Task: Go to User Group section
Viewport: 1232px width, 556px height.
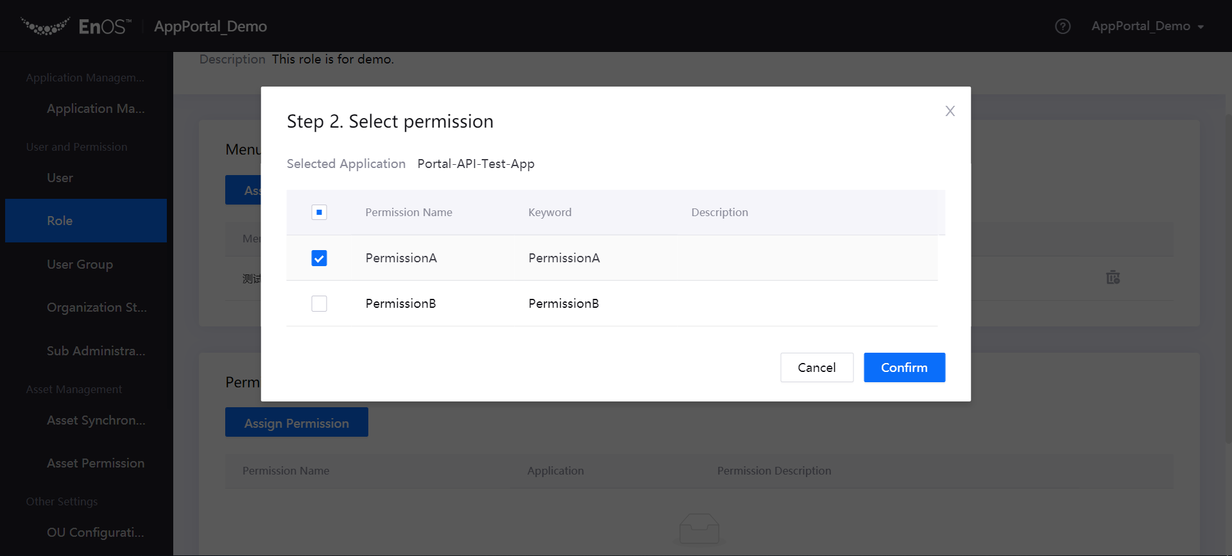Action: point(80,264)
